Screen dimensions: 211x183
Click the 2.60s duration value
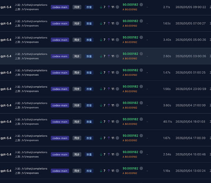167,56
